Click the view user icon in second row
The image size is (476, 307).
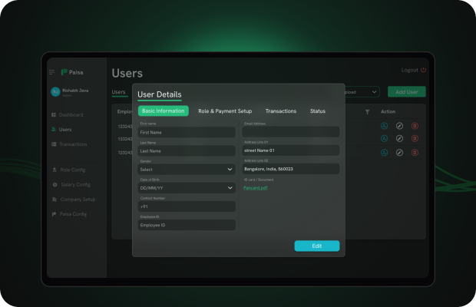click(x=384, y=139)
